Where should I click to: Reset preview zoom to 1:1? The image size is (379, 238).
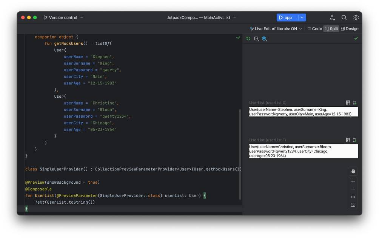(353, 197)
